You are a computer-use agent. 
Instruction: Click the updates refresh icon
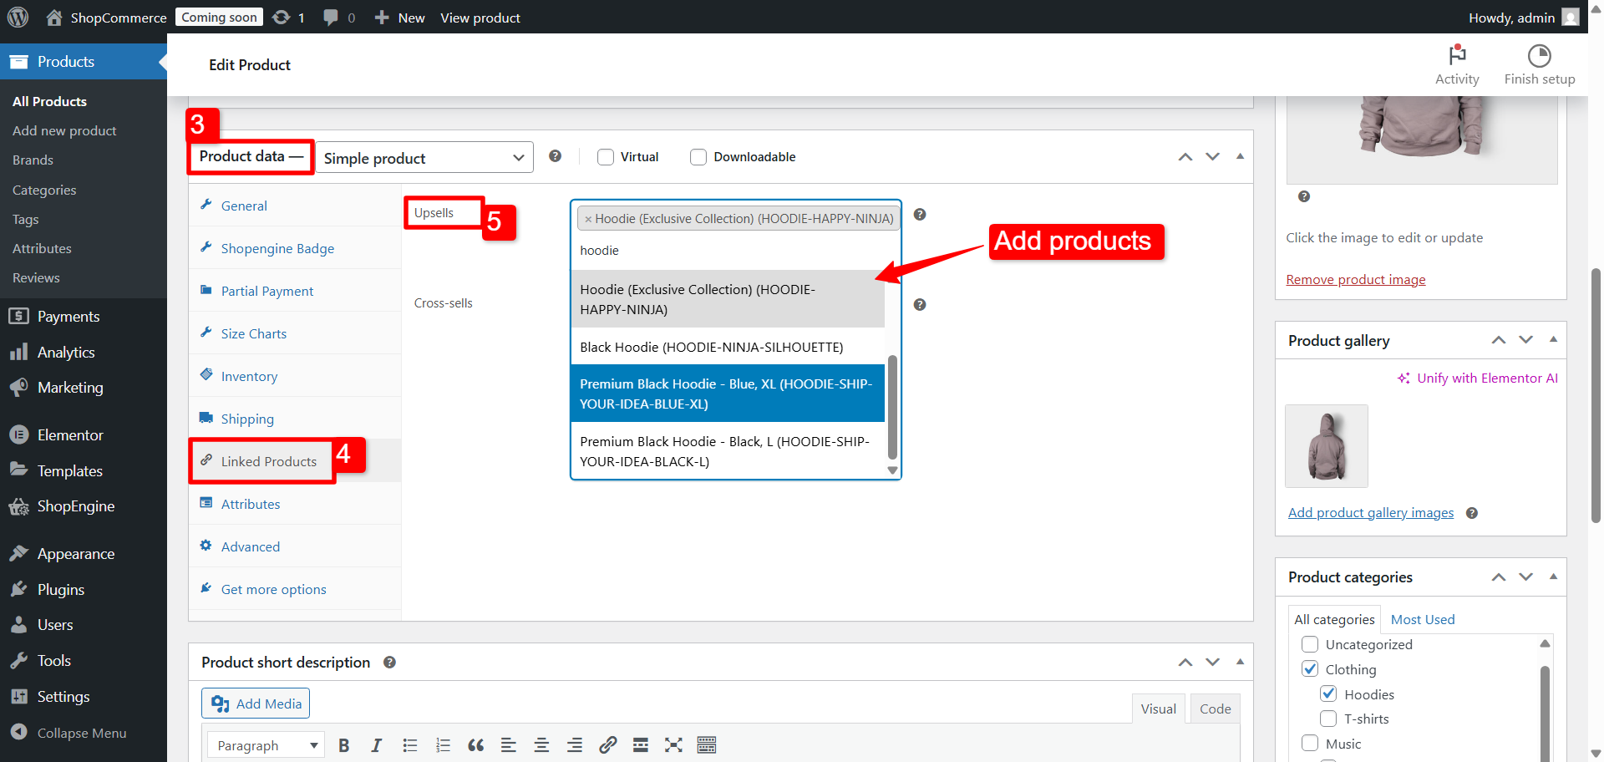pos(282,18)
